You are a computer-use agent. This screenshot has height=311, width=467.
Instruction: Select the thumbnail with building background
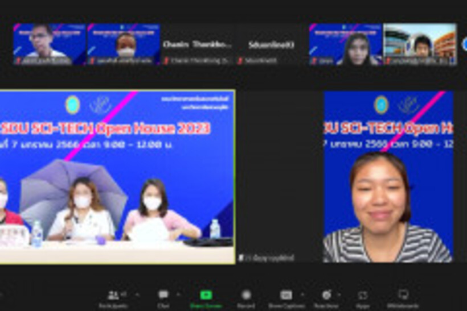coord(420,44)
